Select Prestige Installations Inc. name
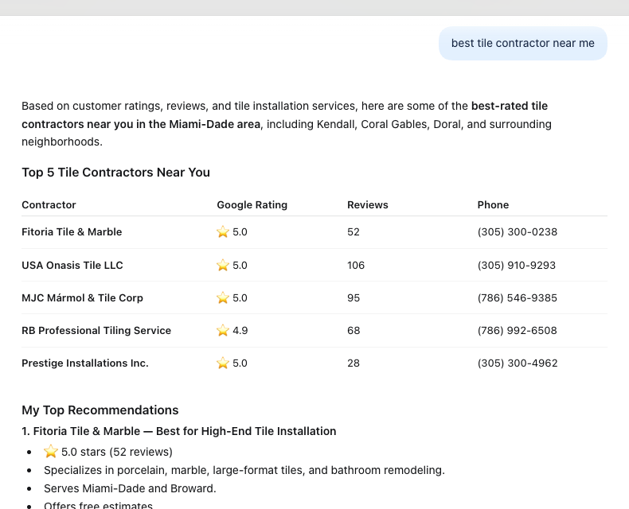This screenshot has width=629, height=509. click(85, 363)
